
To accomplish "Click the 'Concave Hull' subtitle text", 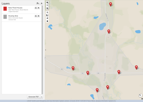I will 12,20.
